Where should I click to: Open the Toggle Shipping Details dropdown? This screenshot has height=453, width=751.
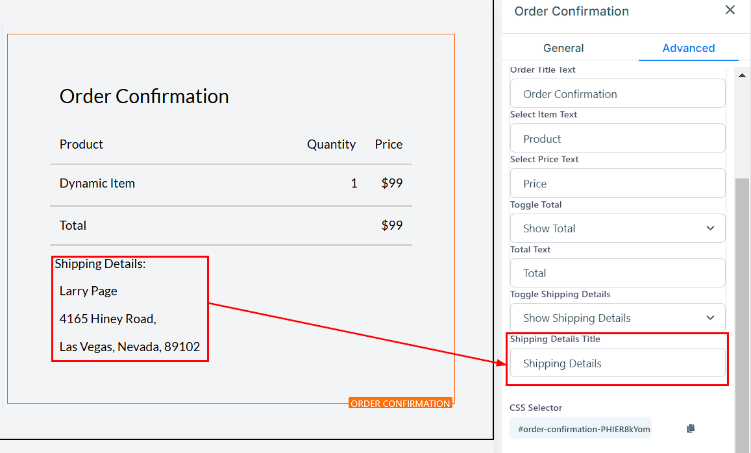click(617, 318)
